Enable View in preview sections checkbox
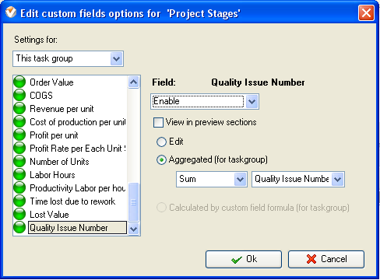380x280 pixels. tap(158, 122)
